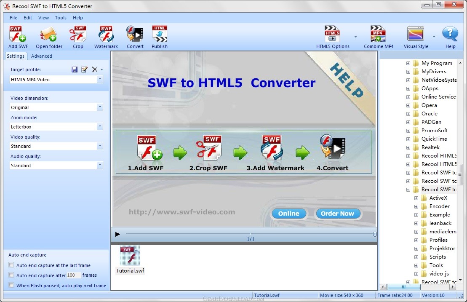The image size is (467, 302).
Task: Switch to the Settings tab
Action: [16, 56]
